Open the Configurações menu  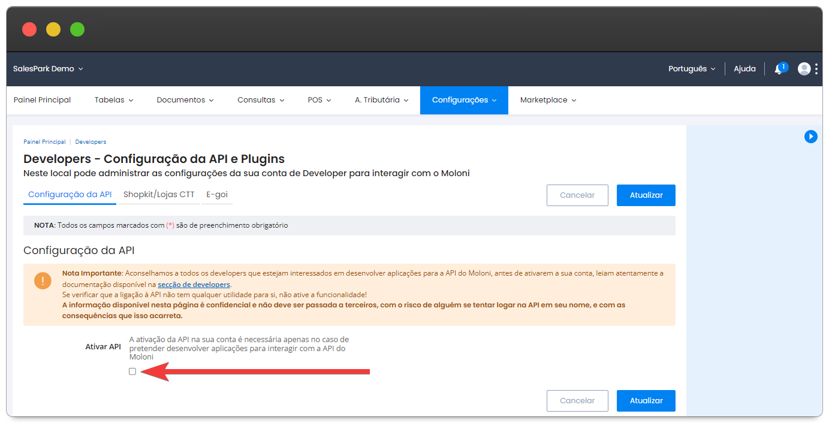(x=464, y=100)
